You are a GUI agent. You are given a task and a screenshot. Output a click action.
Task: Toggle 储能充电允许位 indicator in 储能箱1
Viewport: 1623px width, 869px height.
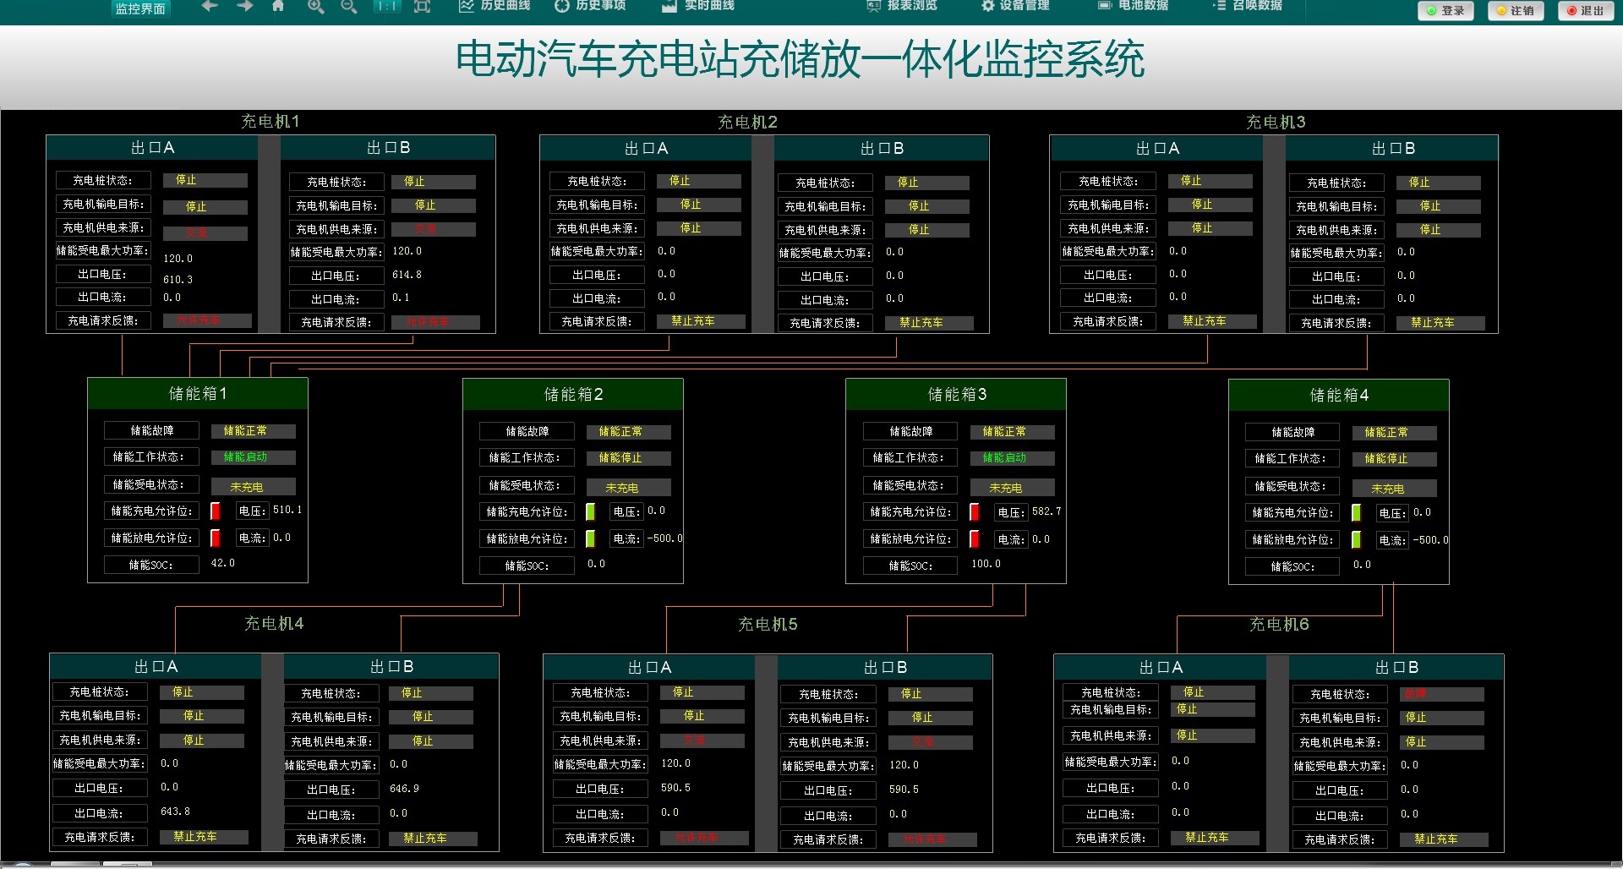216,511
